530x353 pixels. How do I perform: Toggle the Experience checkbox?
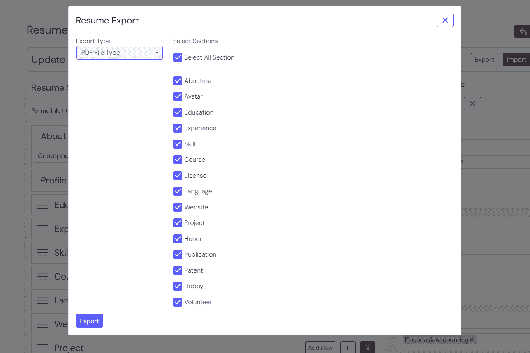(x=178, y=128)
